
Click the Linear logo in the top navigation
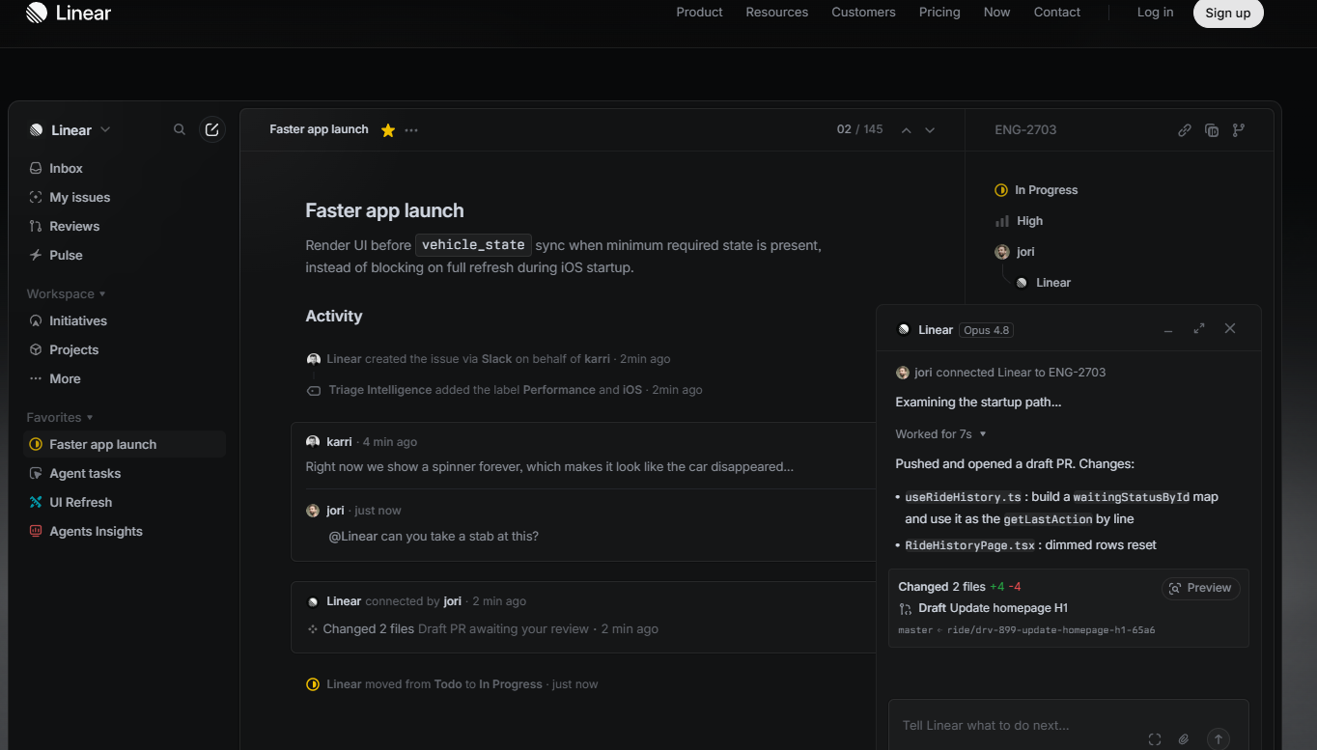coord(69,13)
